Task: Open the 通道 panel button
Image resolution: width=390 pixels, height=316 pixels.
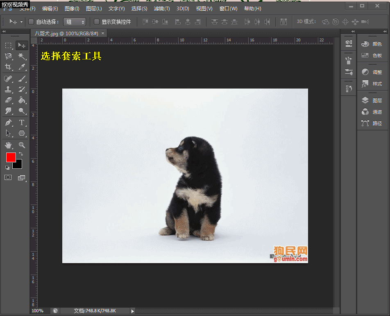Action: tap(372, 112)
